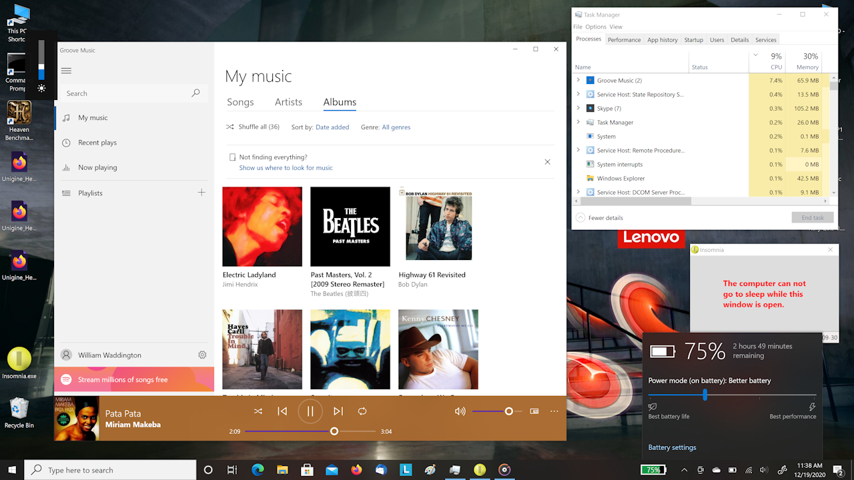The image size is (854, 480).
Task: Open the View menu in Task Manager
Action: (616, 27)
